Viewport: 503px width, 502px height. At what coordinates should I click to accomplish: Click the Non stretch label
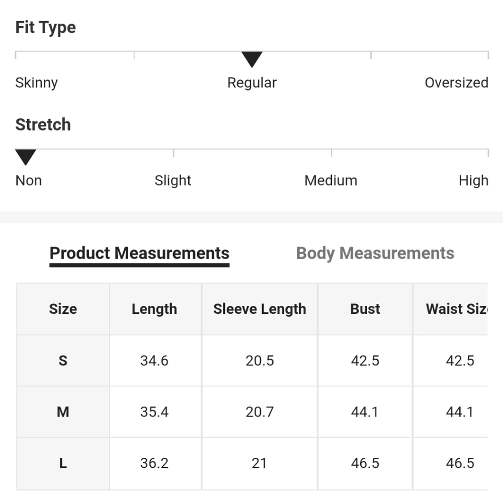(x=29, y=180)
